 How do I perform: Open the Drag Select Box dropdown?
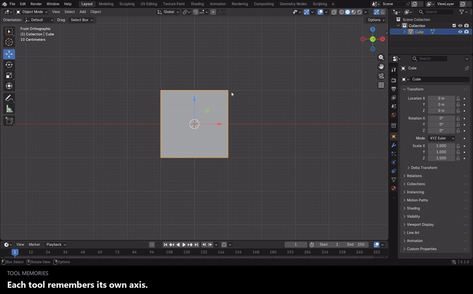tap(81, 20)
